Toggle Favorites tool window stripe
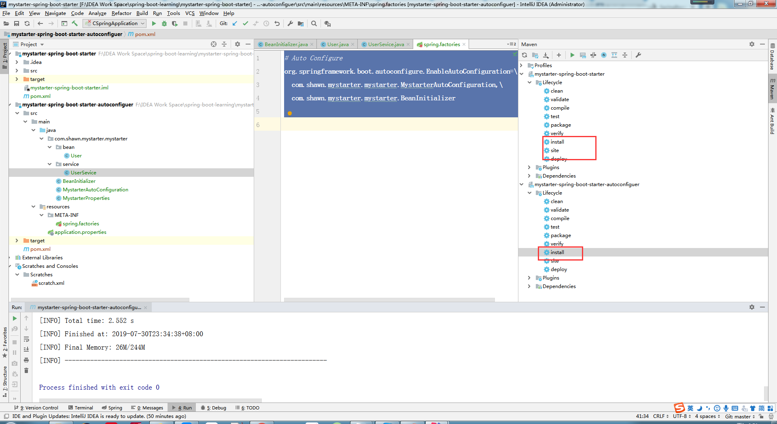This screenshot has width=777, height=424. pyautogui.click(x=5, y=342)
